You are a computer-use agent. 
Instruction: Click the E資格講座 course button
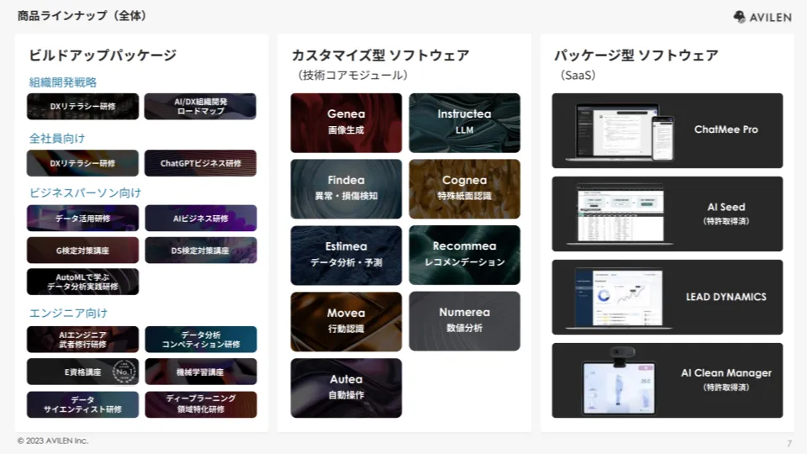tap(82, 372)
